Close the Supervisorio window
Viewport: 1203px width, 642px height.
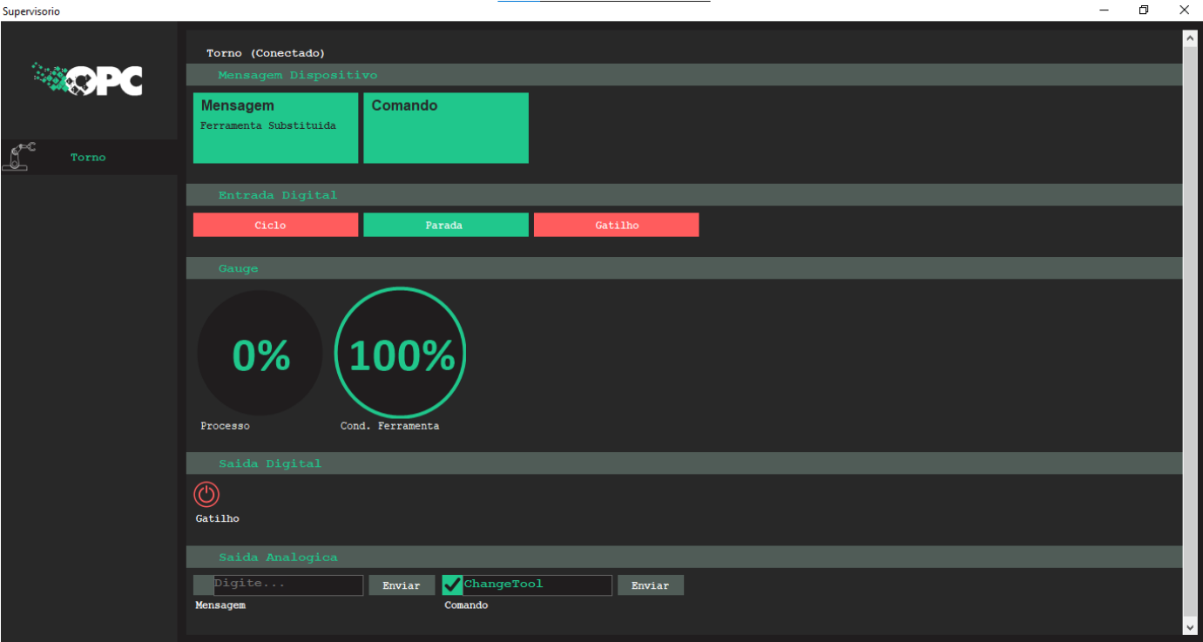click(1184, 10)
